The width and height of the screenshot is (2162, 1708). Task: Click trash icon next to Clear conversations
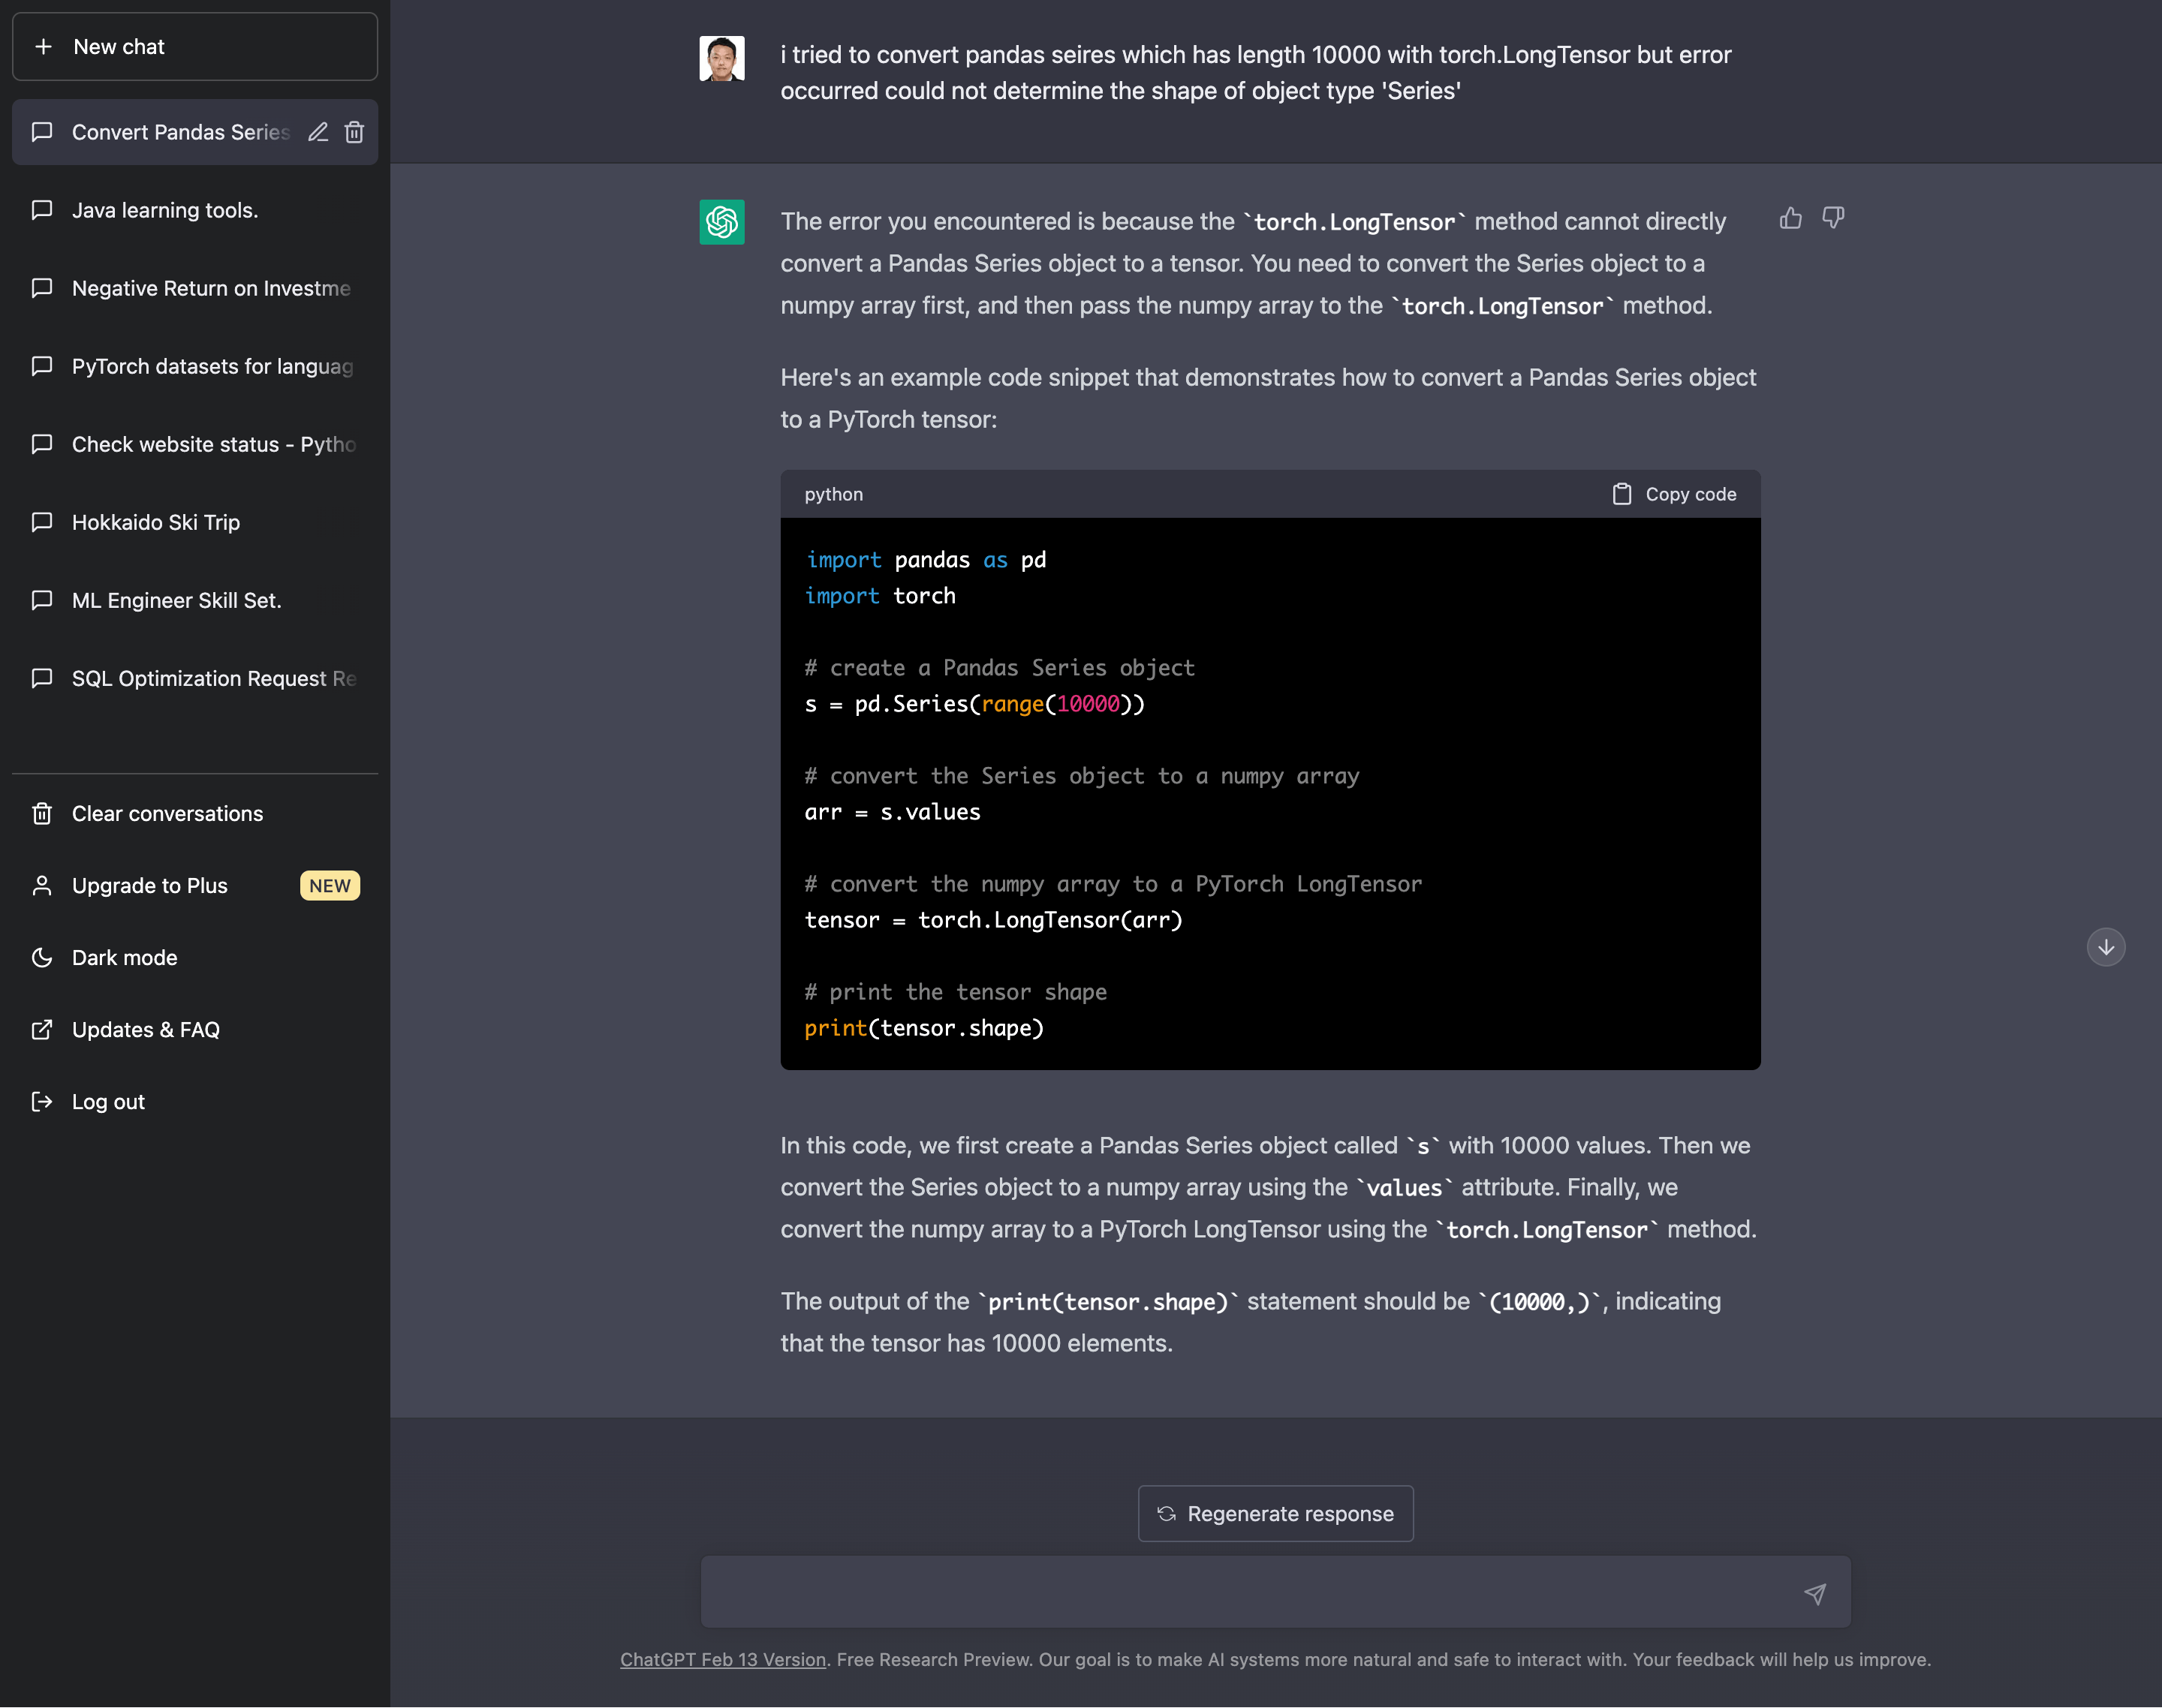(x=42, y=814)
